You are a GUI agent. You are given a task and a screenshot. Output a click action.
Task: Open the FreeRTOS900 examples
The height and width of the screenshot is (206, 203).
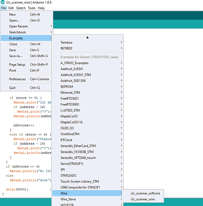click(x=87, y=104)
